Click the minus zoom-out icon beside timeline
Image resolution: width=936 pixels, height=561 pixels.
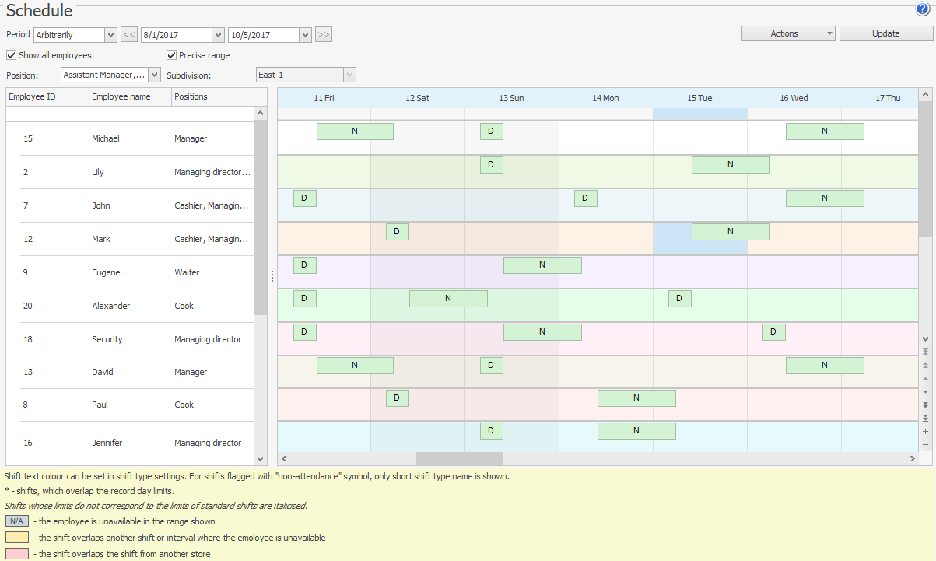pyautogui.click(x=925, y=444)
